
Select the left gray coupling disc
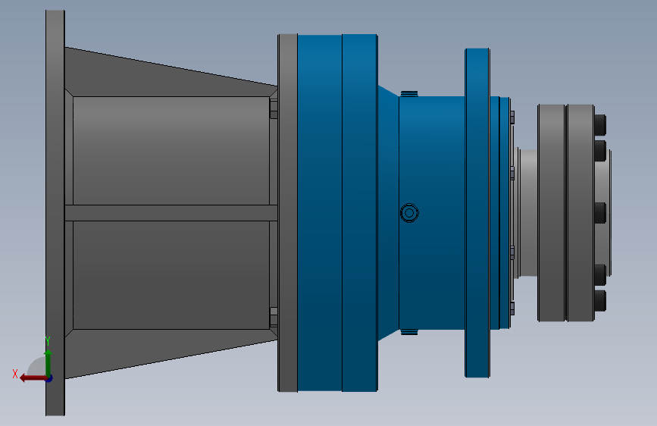(552, 213)
